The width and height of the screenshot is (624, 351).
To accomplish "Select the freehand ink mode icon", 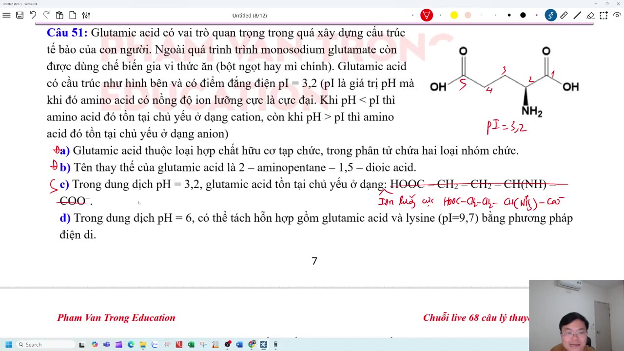I will [x=550, y=15].
